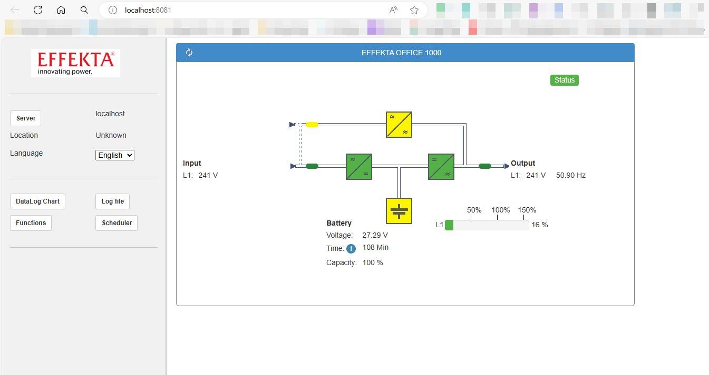This screenshot has height=375, width=709.
Task: Click the Unknown location value
Action: point(111,135)
